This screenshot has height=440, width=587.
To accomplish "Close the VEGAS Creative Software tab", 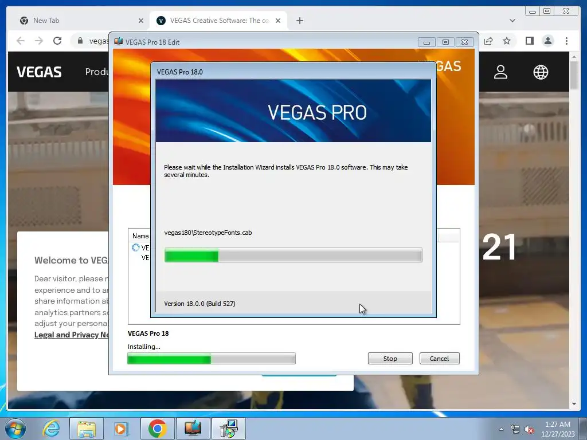I will [x=278, y=21].
